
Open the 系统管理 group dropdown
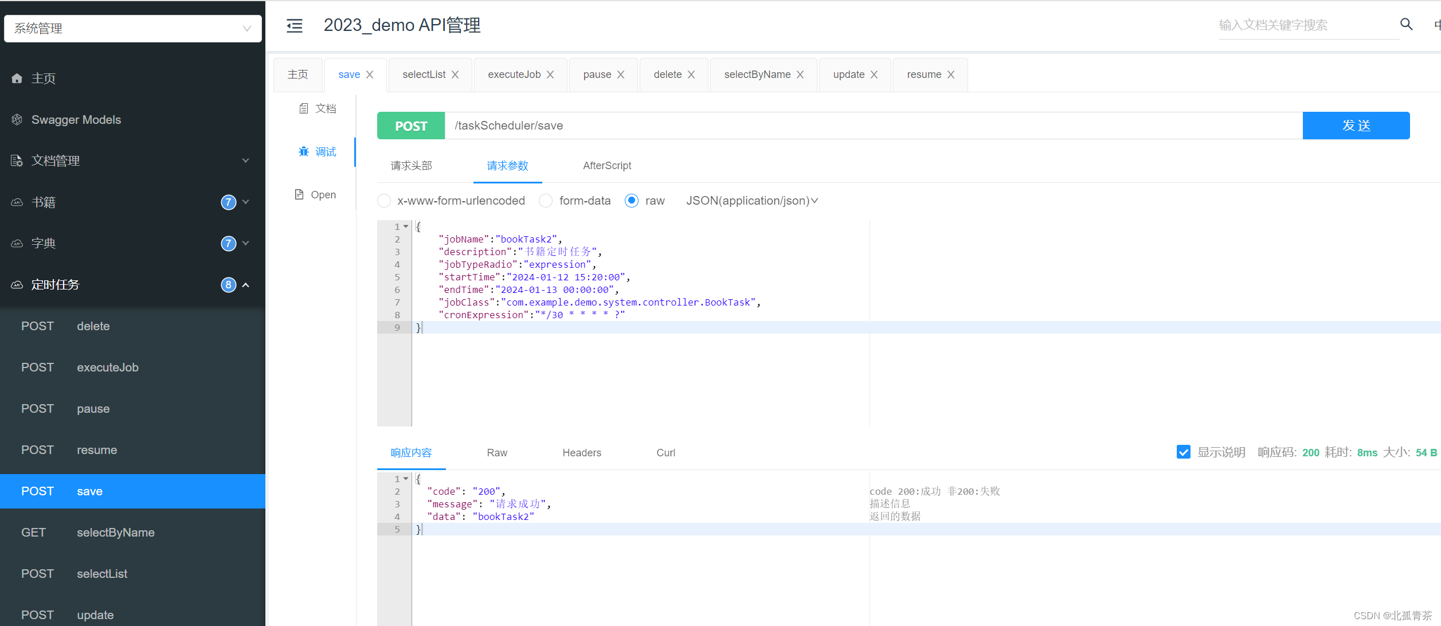click(x=133, y=29)
